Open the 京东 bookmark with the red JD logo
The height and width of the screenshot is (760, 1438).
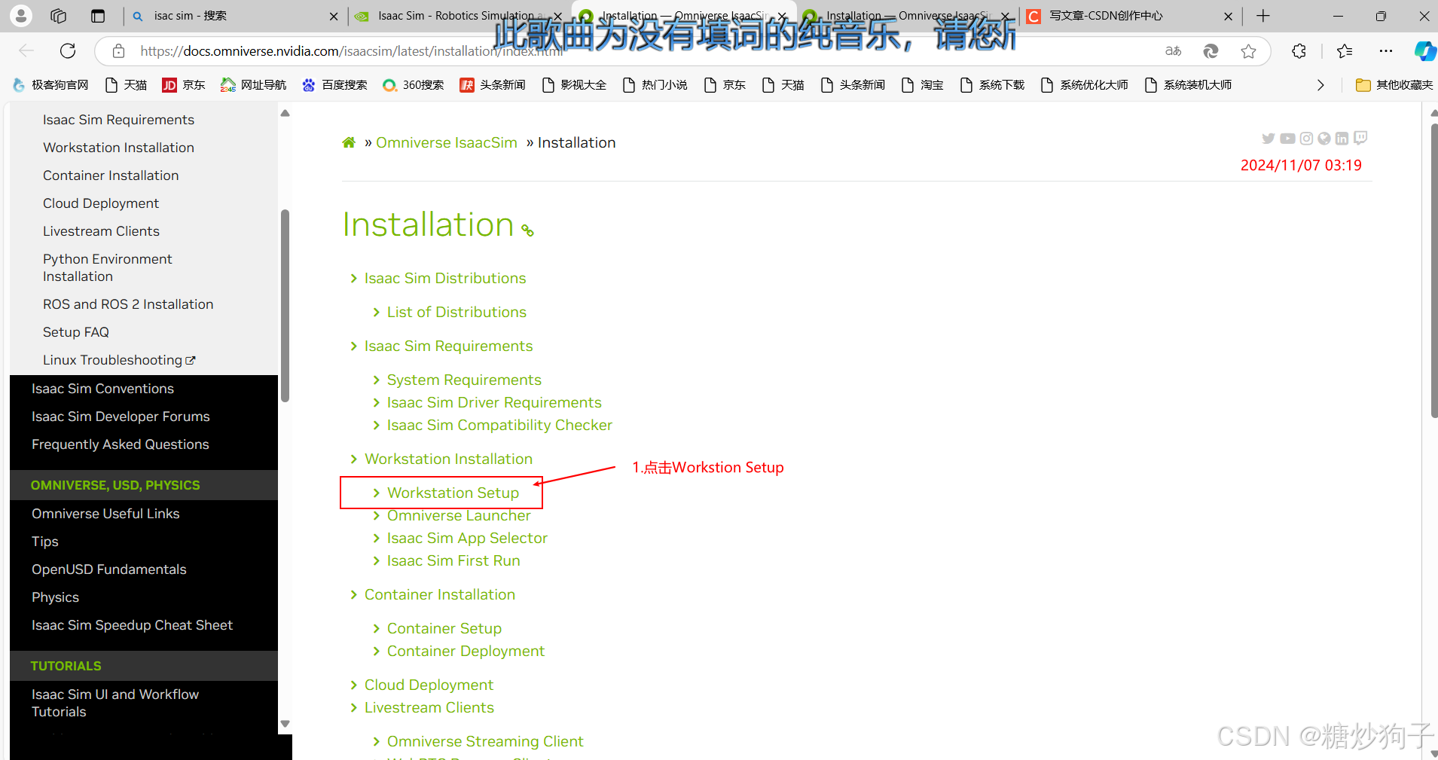point(184,85)
